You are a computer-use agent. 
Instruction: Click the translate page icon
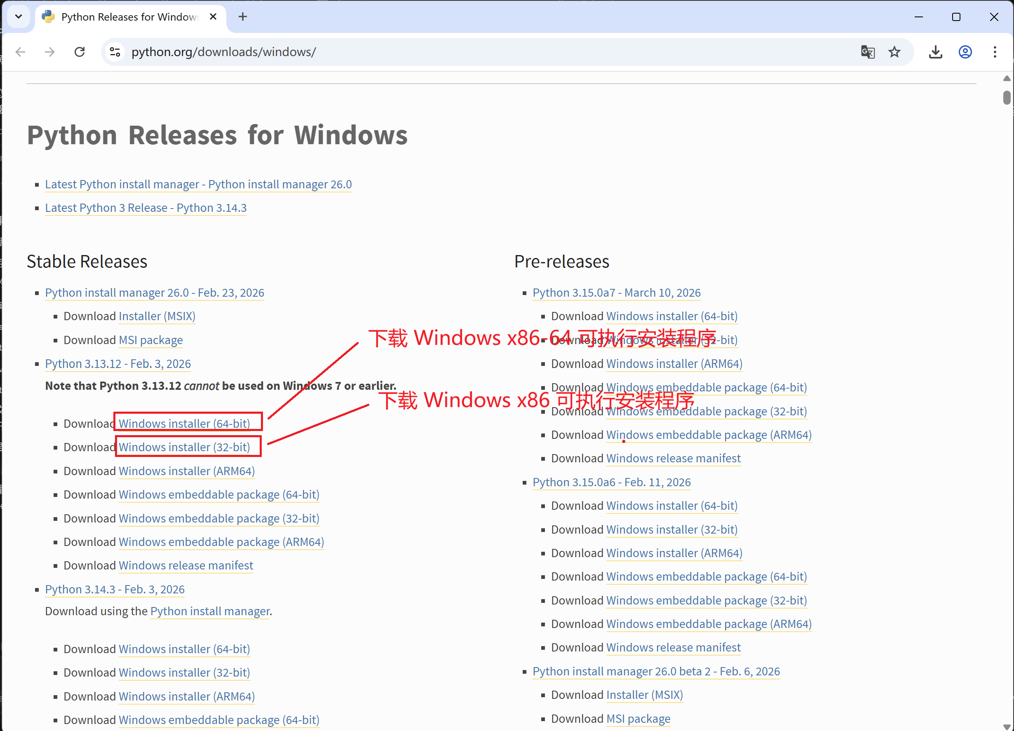[x=867, y=52]
